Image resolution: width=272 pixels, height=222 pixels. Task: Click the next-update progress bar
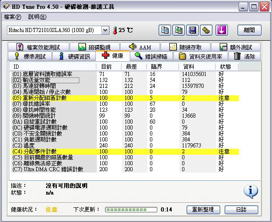(x=131, y=210)
